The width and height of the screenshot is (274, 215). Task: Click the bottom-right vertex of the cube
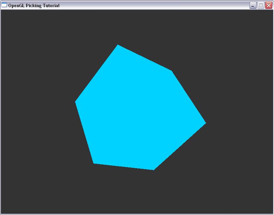point(153,169)
